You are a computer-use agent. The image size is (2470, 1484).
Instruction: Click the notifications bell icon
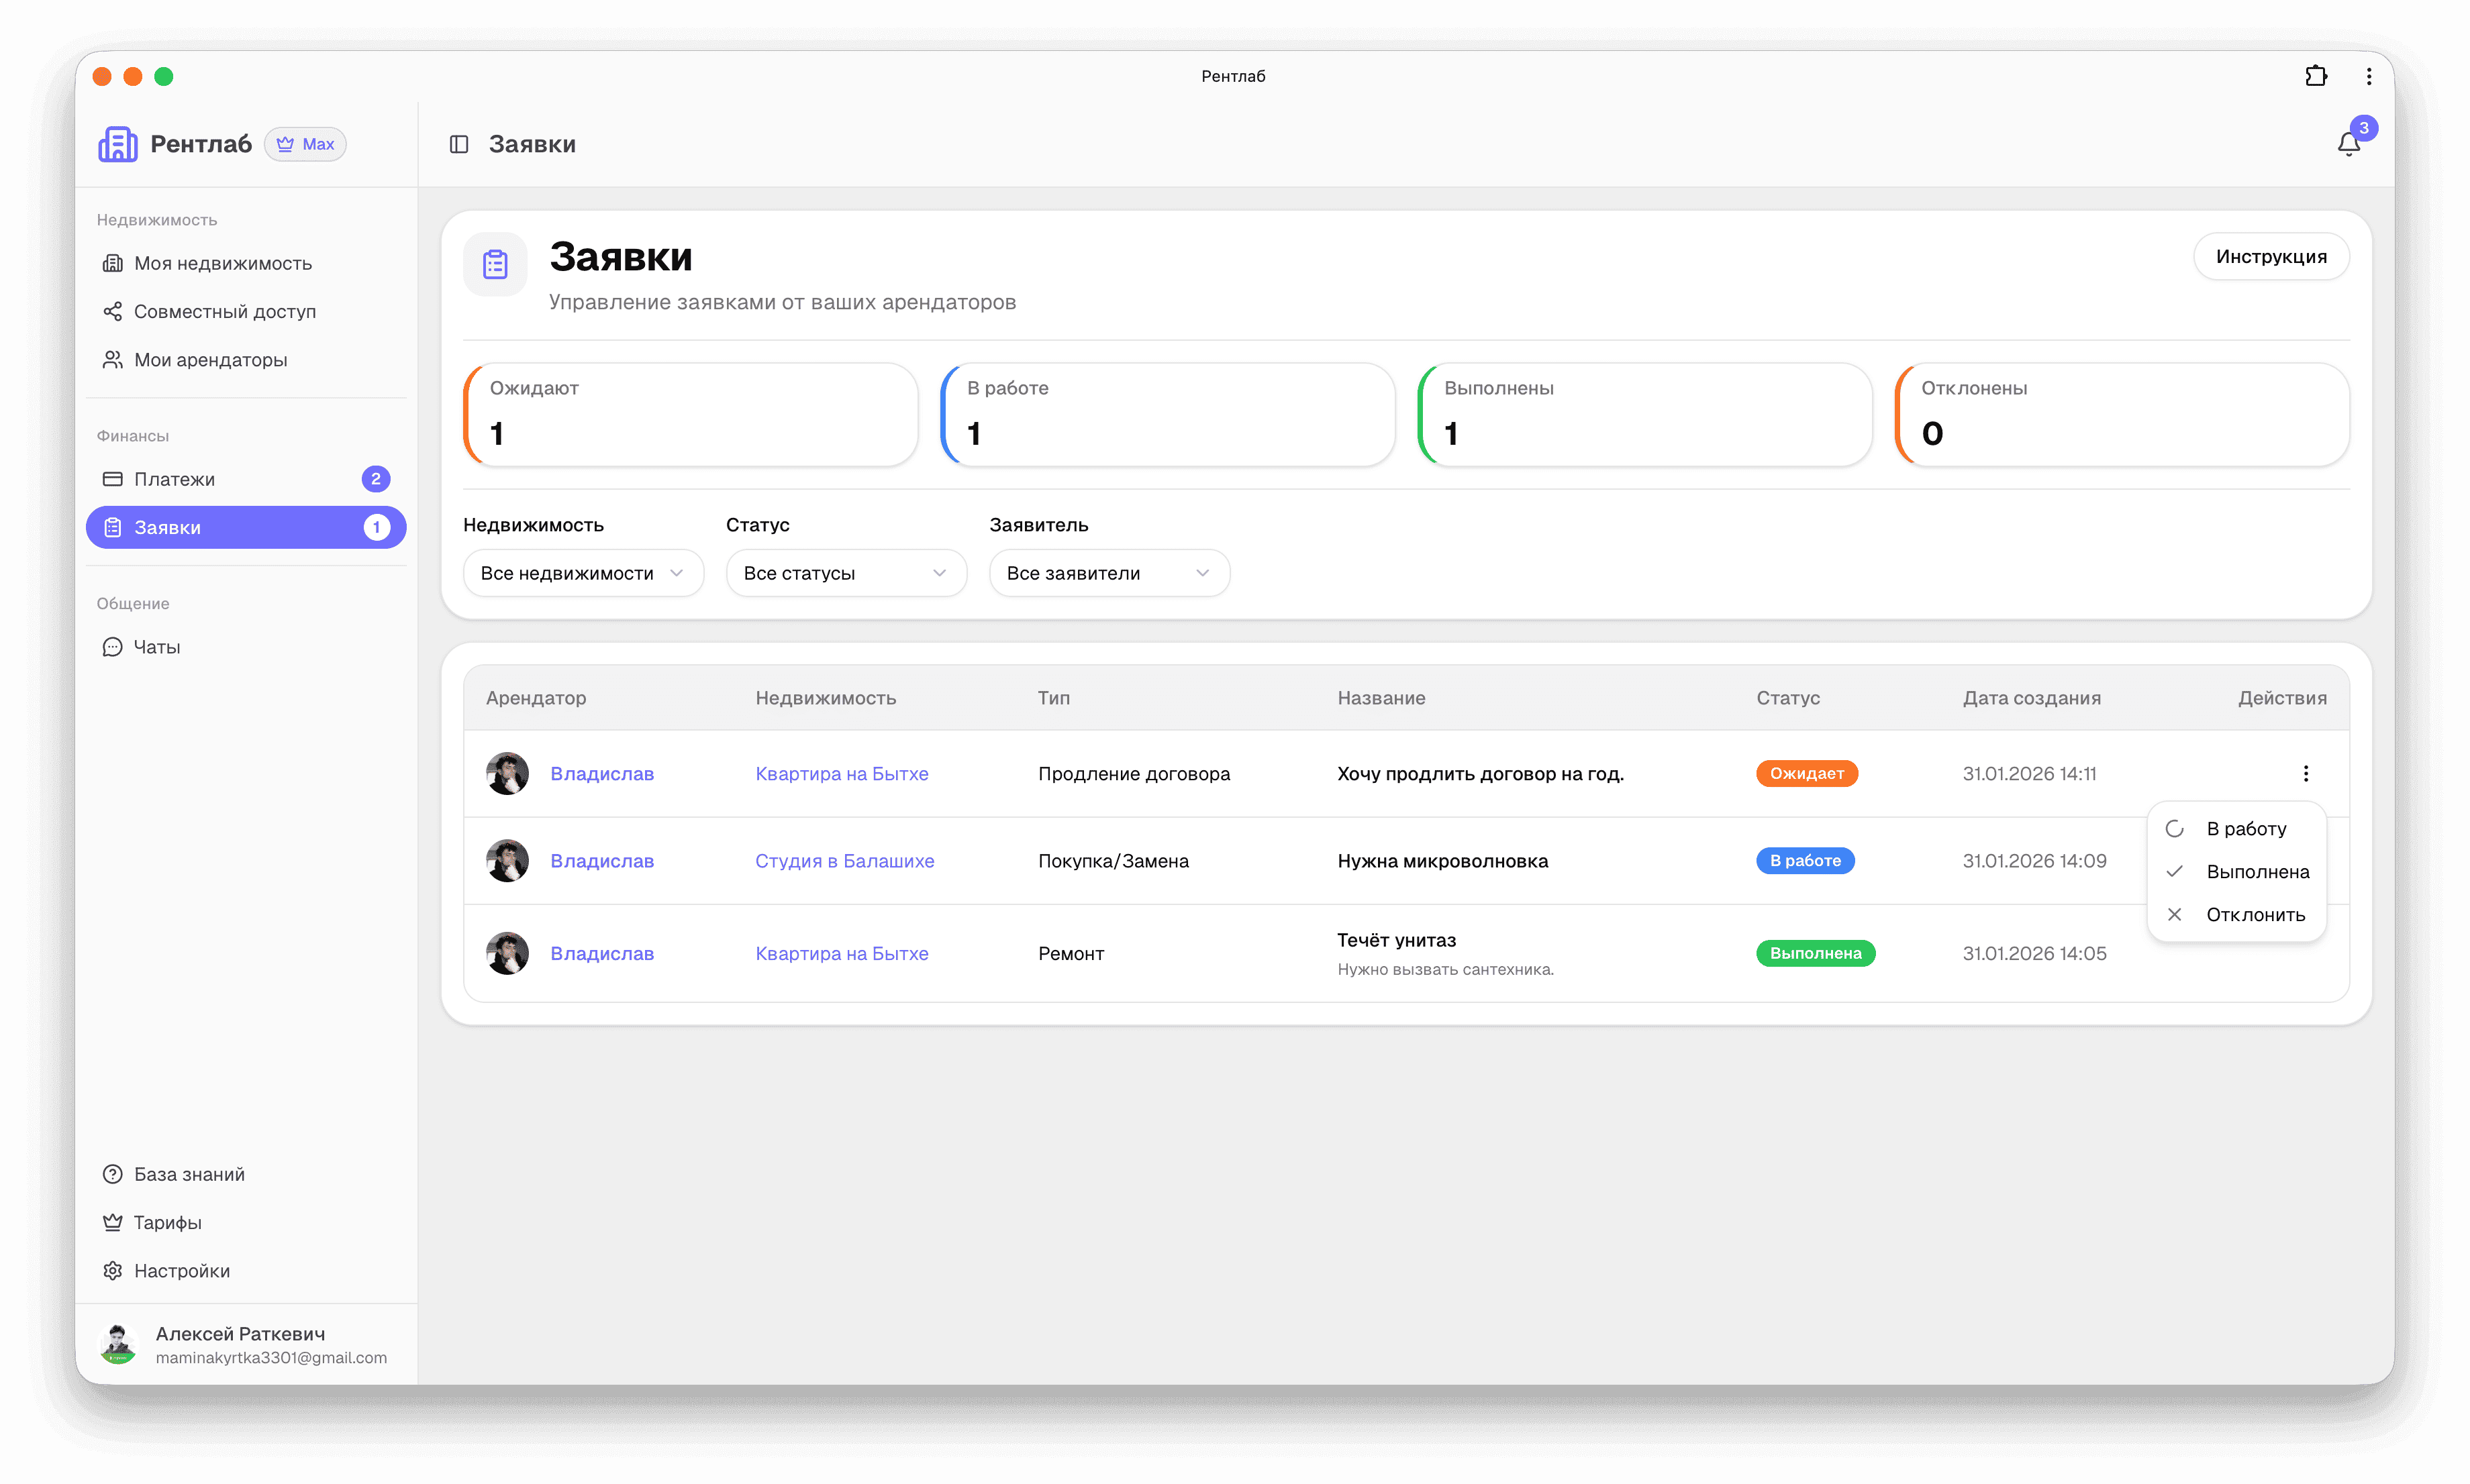coord(2348,145)
